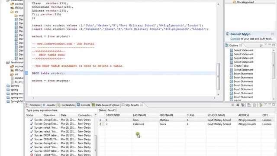Sort history by the Date column header
The height and width of the screenshot is (156, 277).
(64, 115)
